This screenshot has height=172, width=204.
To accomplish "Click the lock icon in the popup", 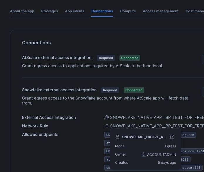I will coord(117,137).
